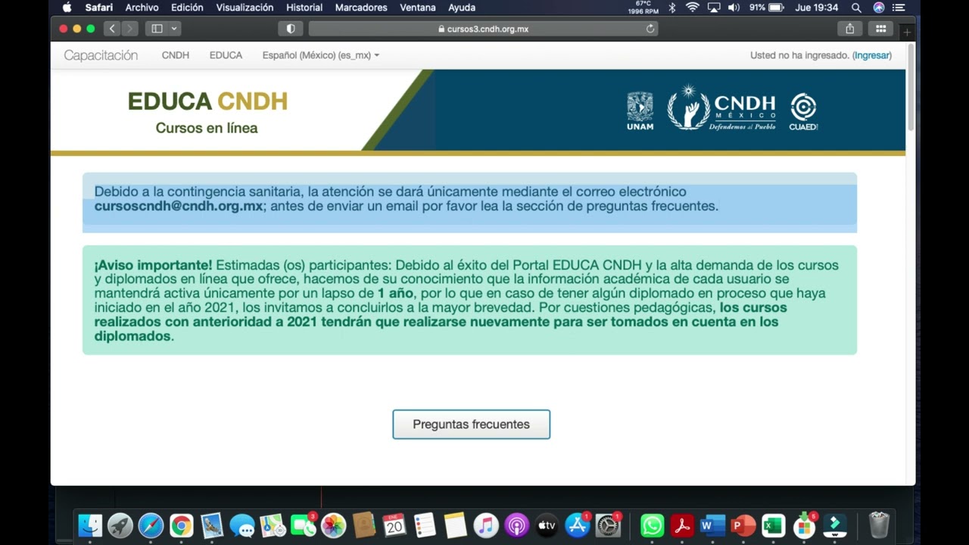Open Maps from the Dock

tap(273, 525)
